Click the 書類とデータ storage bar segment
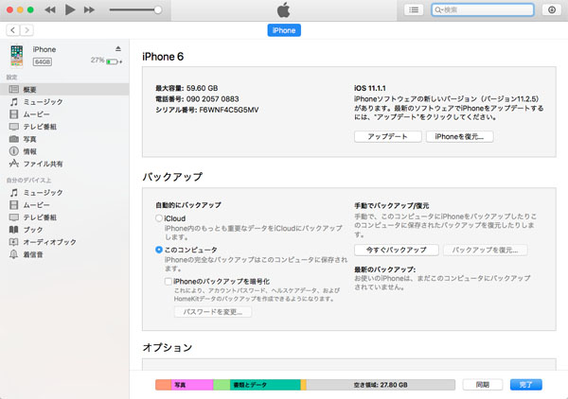This screenshot has height=399, width=568. tap(265, 385)
